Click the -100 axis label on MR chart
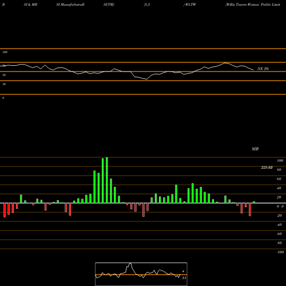Screen dimensions: 286x286 pyautogui.click(x=280, y=252)
